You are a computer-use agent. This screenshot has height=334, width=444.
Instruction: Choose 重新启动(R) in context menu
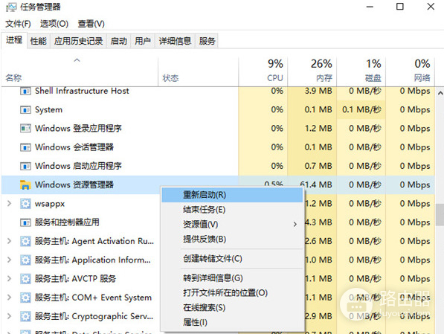pyautogui.click(x=232, y=195)
